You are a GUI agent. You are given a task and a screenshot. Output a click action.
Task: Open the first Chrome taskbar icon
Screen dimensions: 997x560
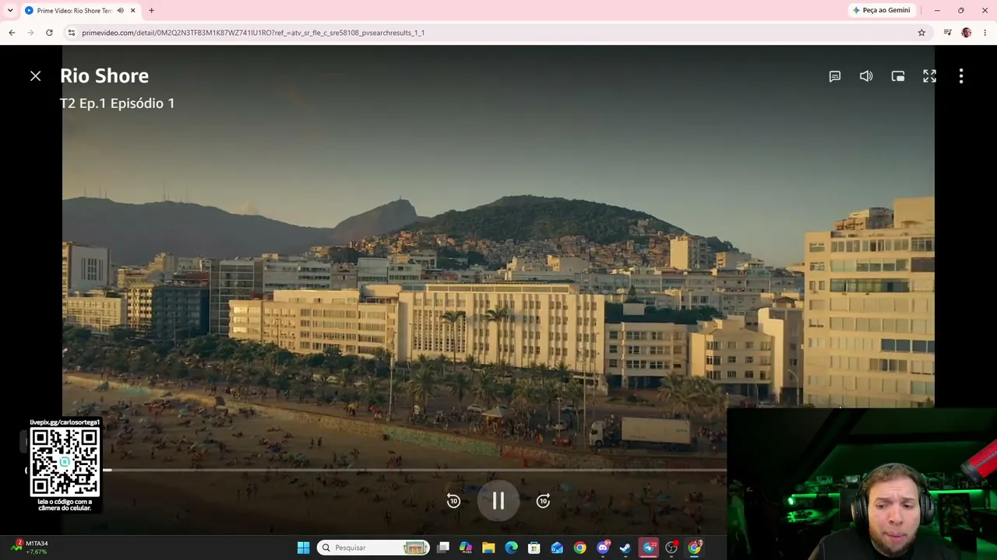[x=580, y=548]
